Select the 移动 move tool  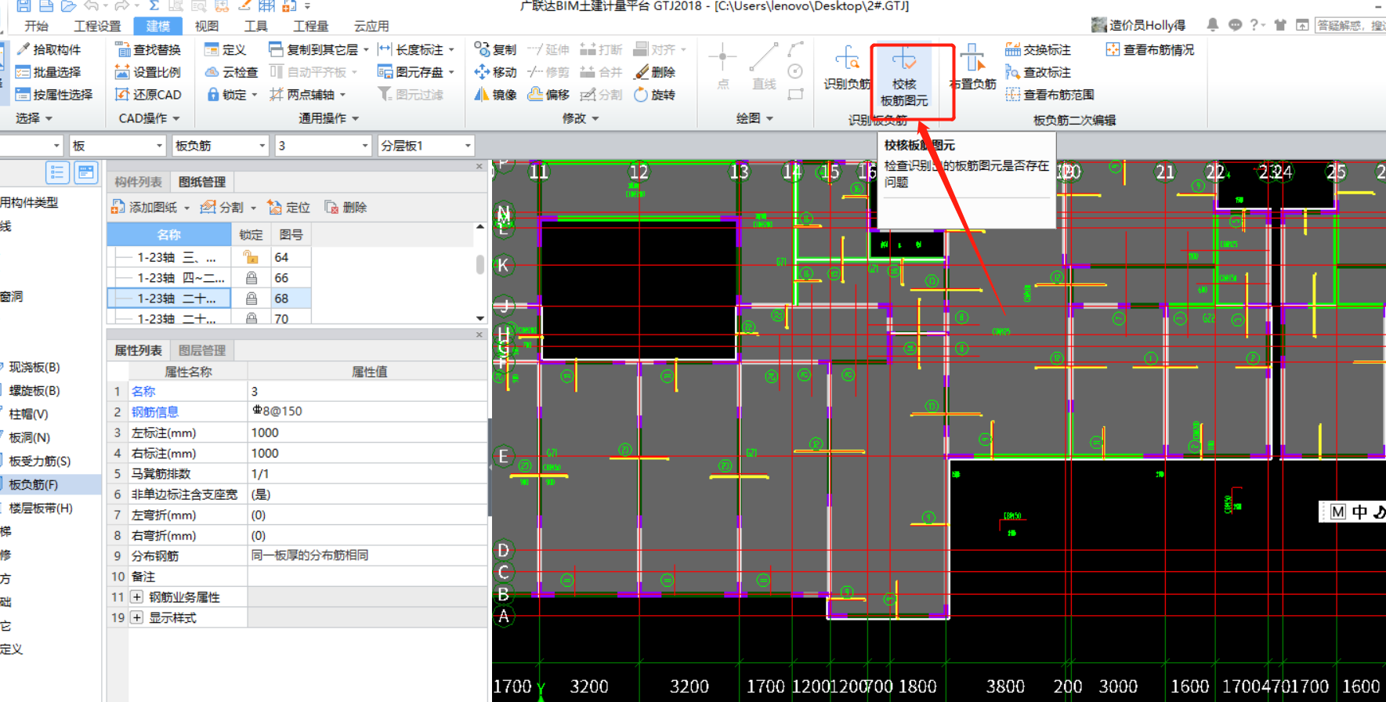tap(495, 72)
